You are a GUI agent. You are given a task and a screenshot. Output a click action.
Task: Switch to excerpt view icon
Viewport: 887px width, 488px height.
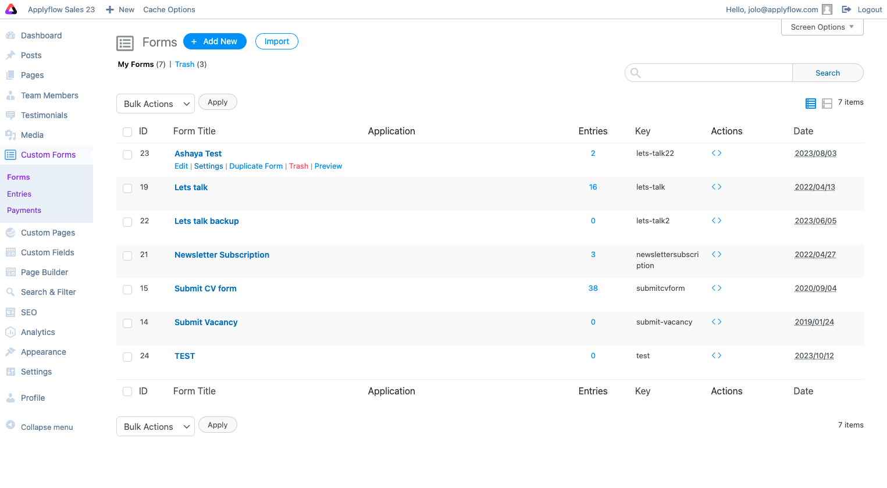click(827, 104)
